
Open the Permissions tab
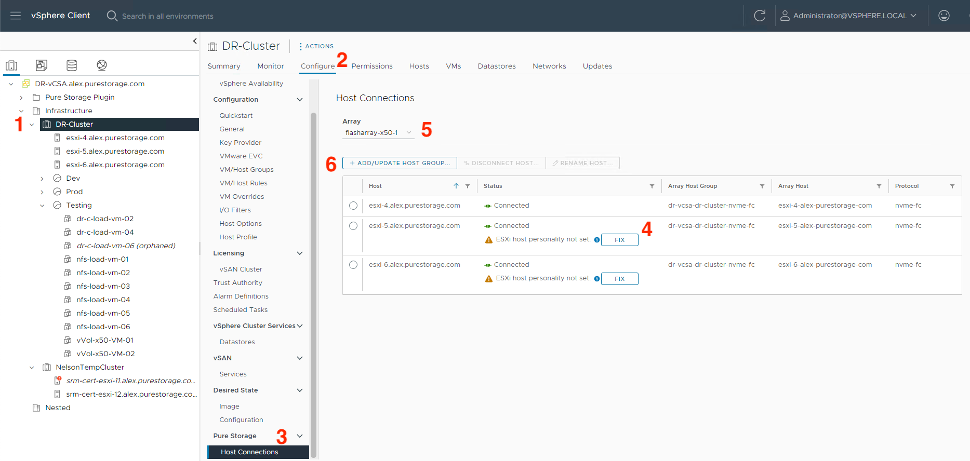click(372, 66)
